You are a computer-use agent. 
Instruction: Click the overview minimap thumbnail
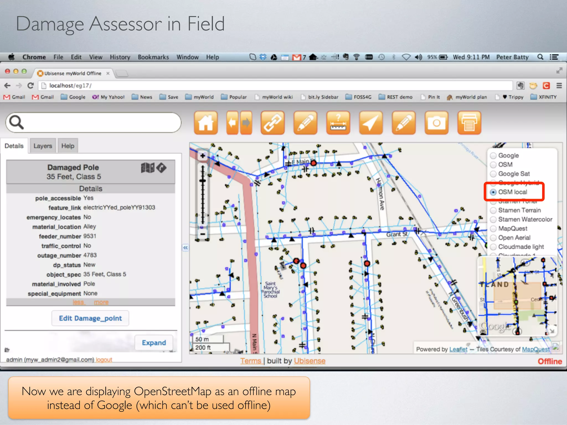pos(518,296)
